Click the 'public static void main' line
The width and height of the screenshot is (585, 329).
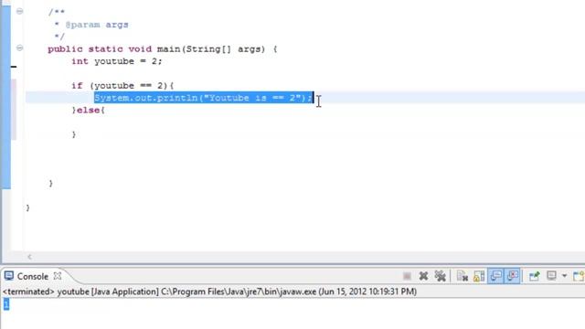click(163, 48)
